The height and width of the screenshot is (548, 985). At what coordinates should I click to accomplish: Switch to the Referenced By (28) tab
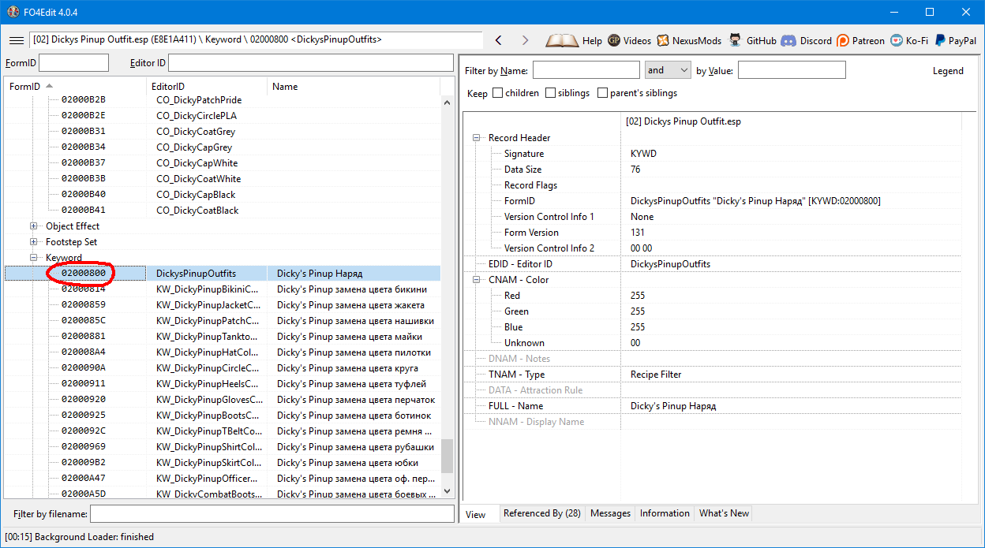pos(541,513)
